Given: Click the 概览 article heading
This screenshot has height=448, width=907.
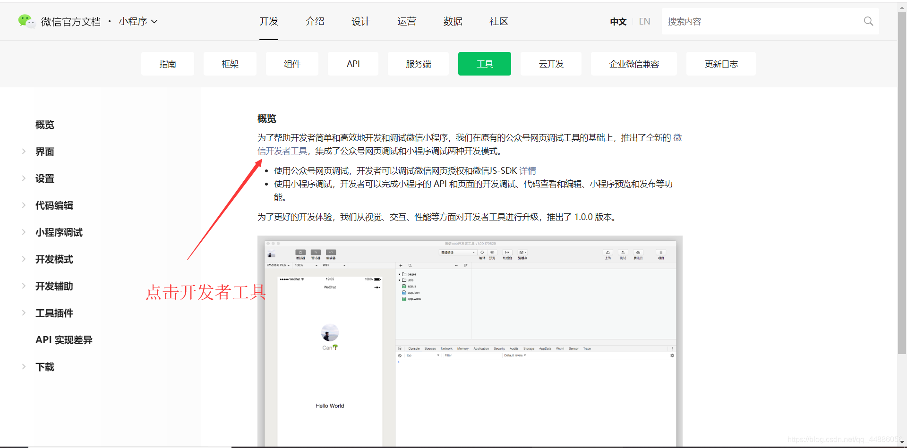Looking at the screenshot, I should click(x=267, y=118).
